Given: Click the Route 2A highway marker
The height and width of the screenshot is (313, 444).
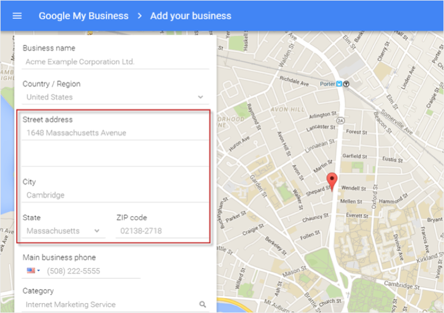Looking at the screenshot, I should pyautogui.click(x=340, y=121).
